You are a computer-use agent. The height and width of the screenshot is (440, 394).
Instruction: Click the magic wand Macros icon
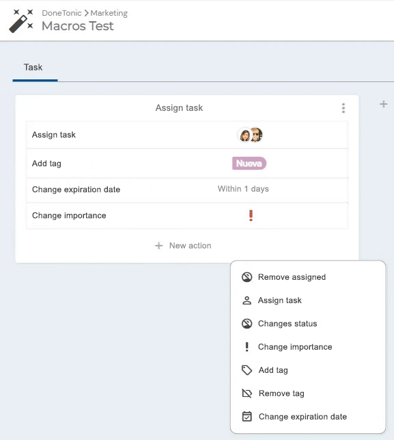point(21,21)
